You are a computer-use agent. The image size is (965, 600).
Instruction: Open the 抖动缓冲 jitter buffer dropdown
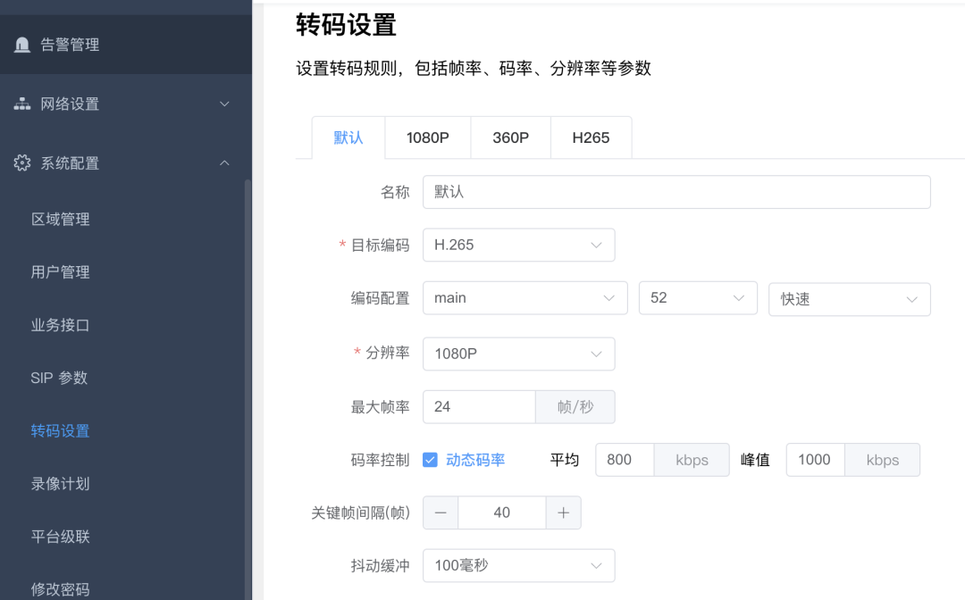pos(518,565)
